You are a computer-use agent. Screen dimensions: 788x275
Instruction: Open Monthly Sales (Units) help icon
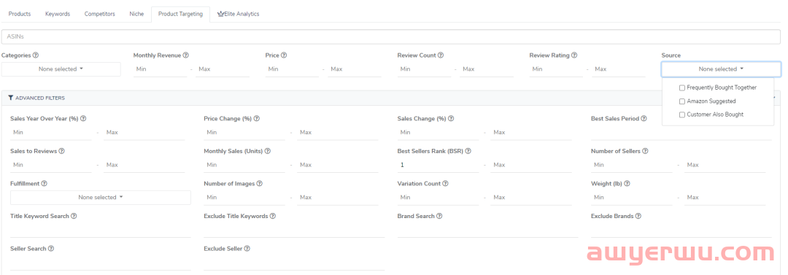[x=268, y=151]
